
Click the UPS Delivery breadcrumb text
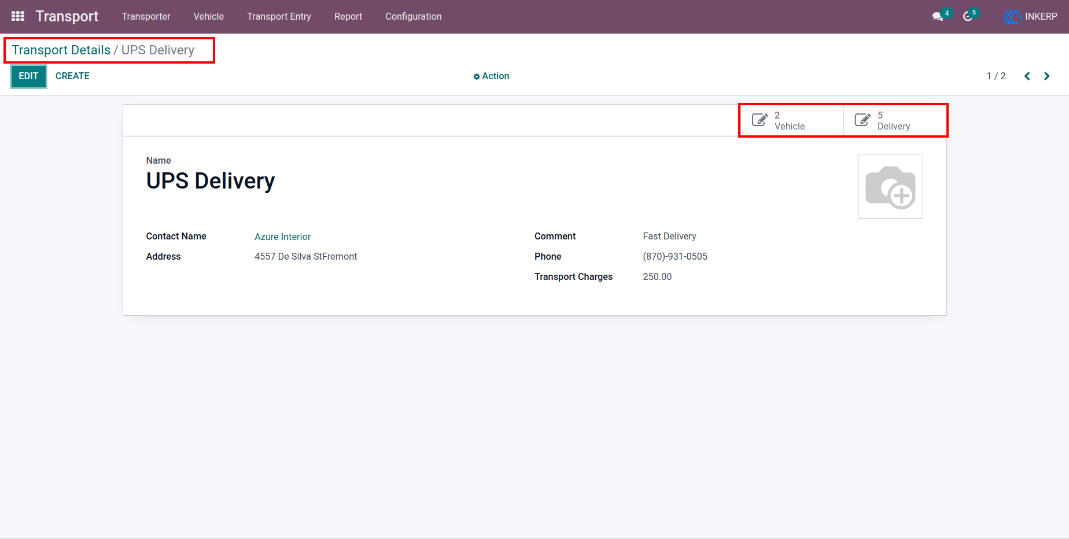158,50
